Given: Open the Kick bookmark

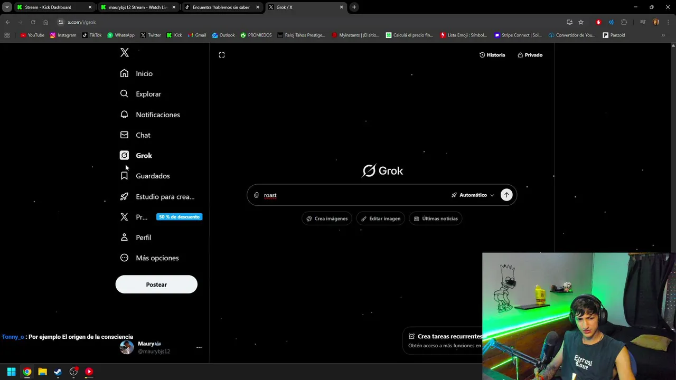Looking at the screenshot, I should click(x=174, y=35).
